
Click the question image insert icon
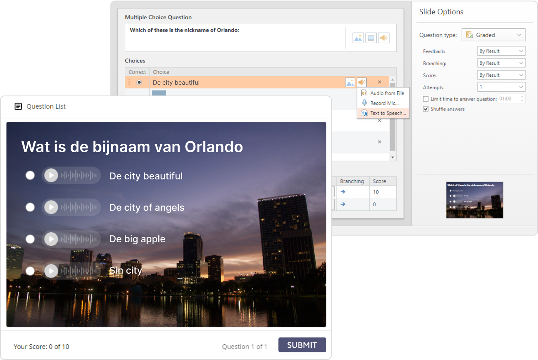click(358, 38)
